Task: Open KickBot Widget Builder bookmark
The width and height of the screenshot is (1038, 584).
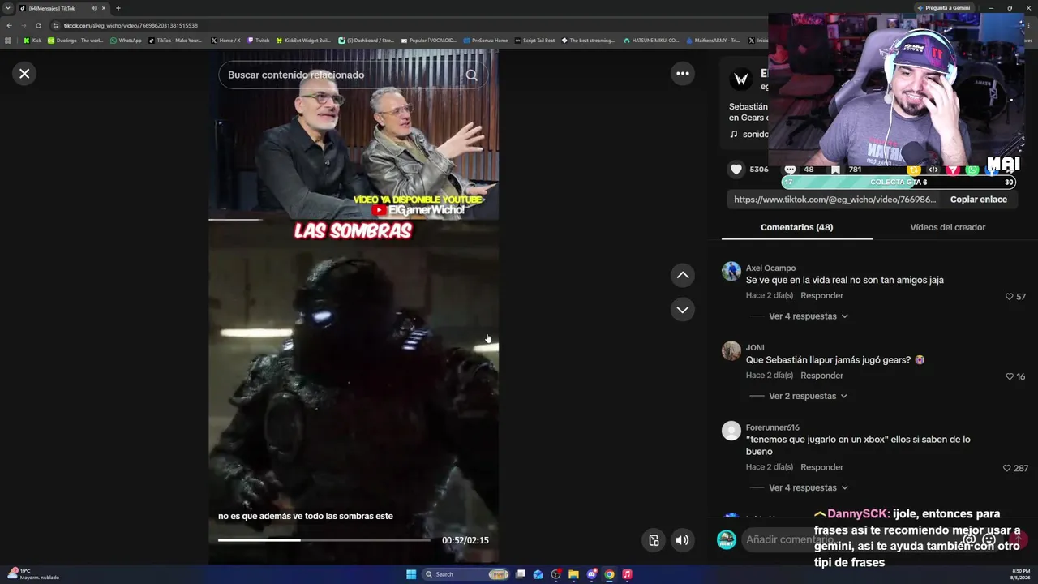Action: tap(303, 41)
